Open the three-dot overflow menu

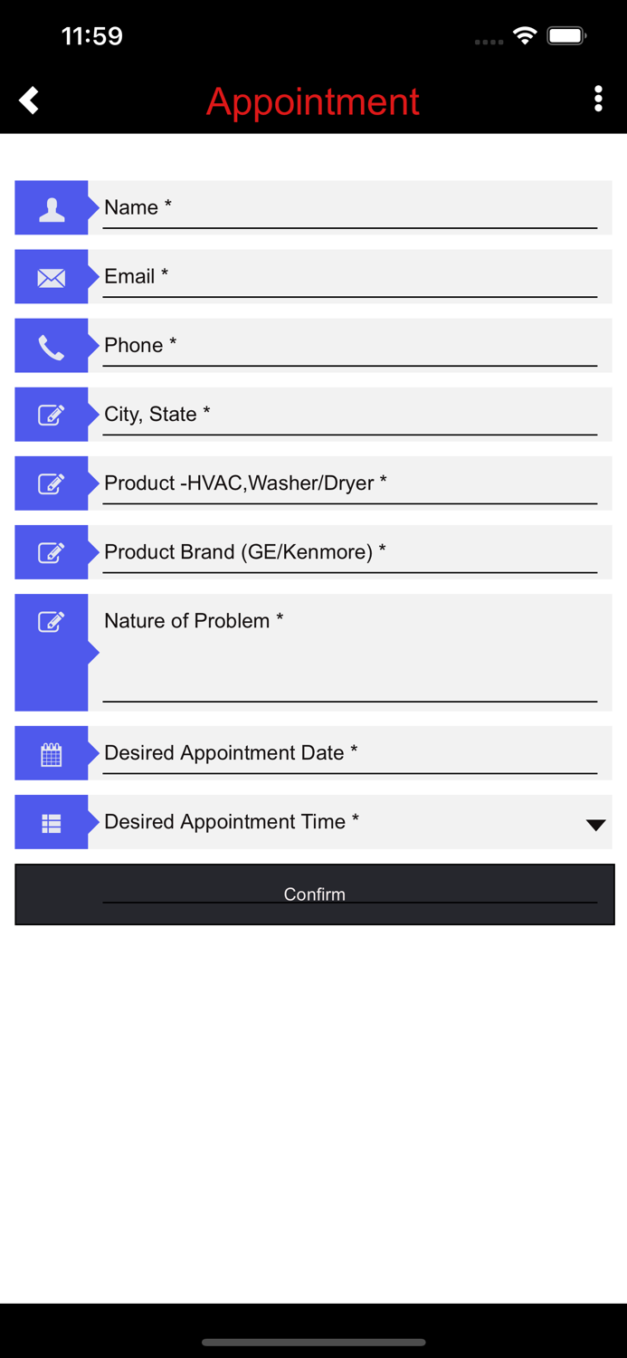598,100
